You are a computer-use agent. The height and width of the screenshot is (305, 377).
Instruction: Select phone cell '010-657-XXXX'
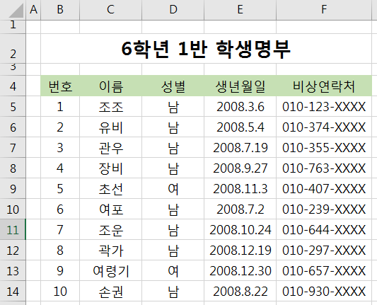324,270
